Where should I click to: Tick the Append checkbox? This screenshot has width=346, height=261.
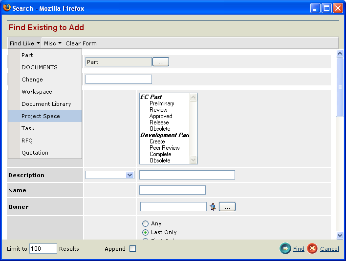click(132, 249)
